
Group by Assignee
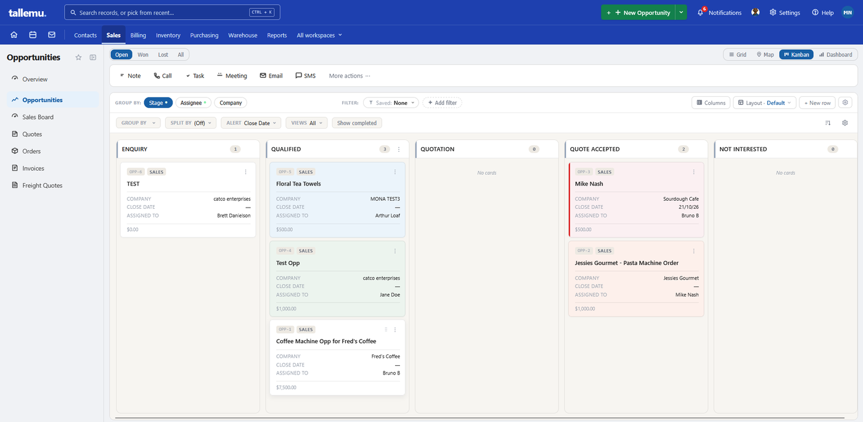click(x=194, y=103)
